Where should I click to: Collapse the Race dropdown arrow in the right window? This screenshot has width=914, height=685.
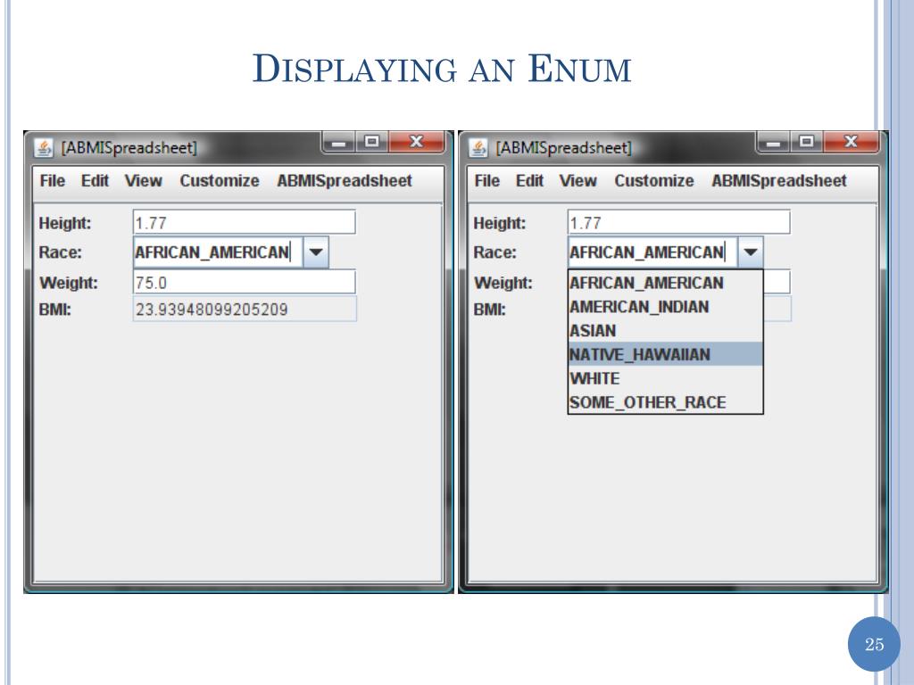click(750, 252)
